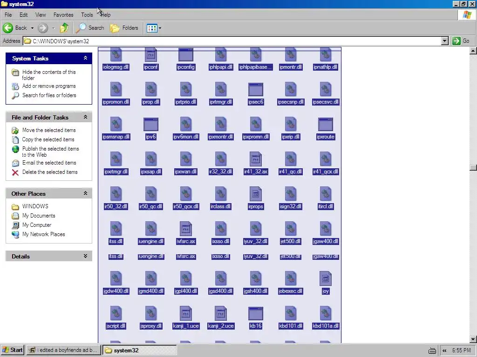Select the irprops control panel icon
Image resolution: width=477 pixels, height=357 pixels.
[256, 194]
